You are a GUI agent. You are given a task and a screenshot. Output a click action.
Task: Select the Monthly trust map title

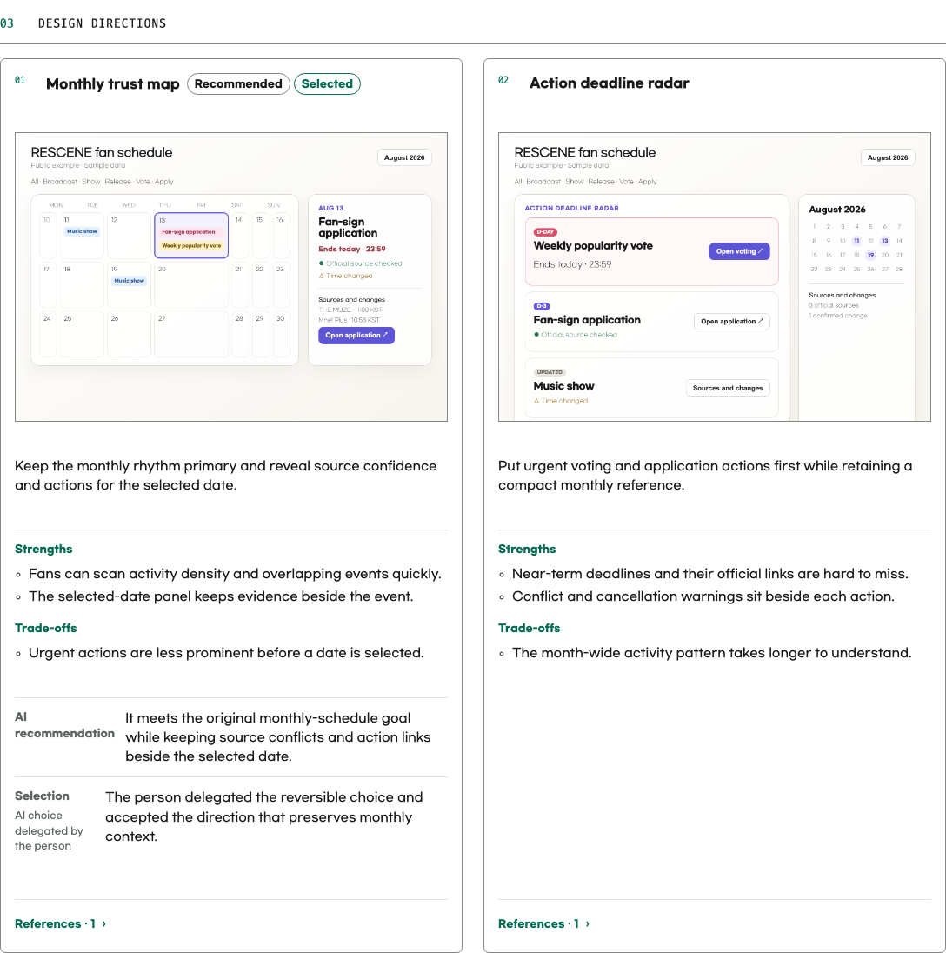point(112,83)
